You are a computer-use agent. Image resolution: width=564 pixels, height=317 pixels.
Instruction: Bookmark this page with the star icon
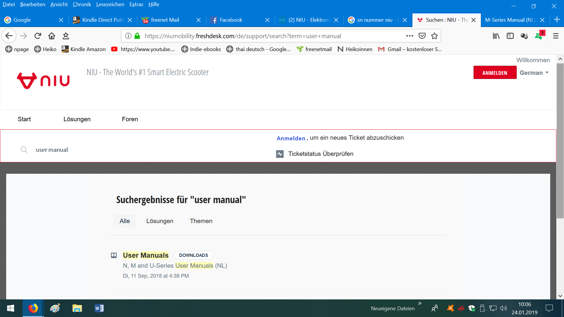click(x=434, y=36)
